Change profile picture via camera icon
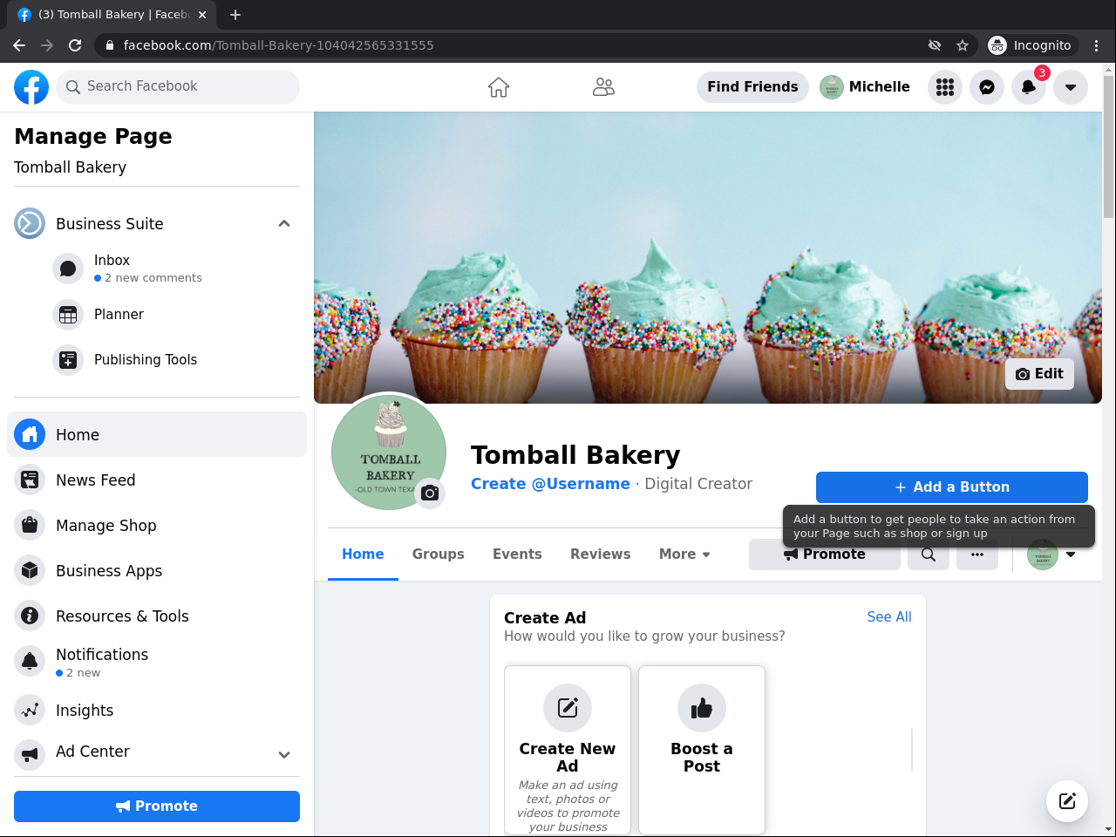 click(430, 493)
